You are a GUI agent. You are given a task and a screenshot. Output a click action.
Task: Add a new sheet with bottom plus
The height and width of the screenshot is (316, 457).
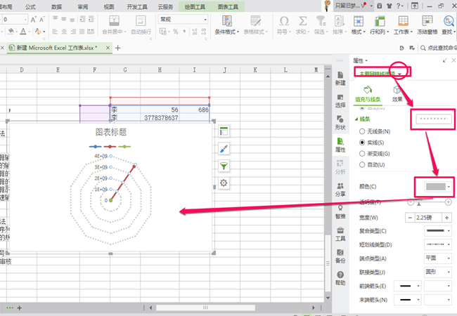tap(20, 308)
